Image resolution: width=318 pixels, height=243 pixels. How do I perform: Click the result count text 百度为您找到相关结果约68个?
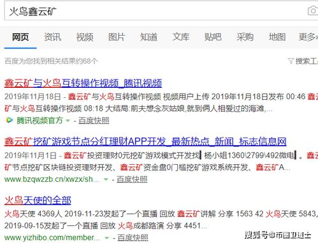(x=51, y=61)
